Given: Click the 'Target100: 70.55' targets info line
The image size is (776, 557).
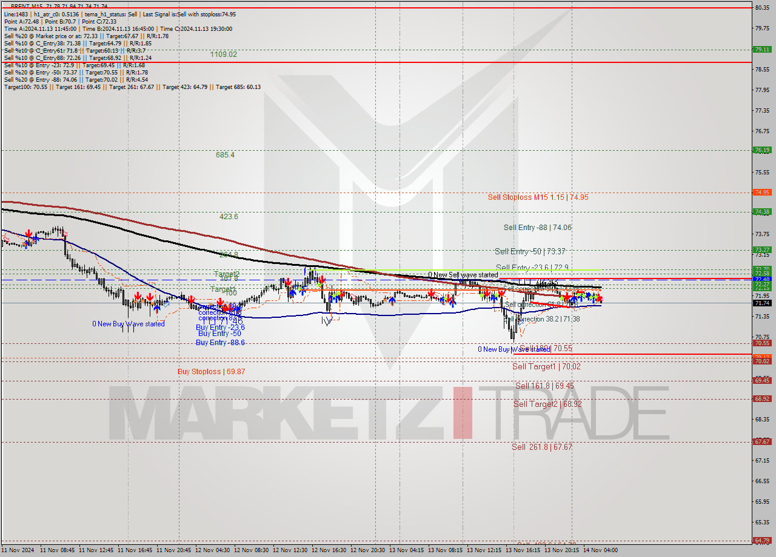Looking at the screenshot, I should pos(132,87).
